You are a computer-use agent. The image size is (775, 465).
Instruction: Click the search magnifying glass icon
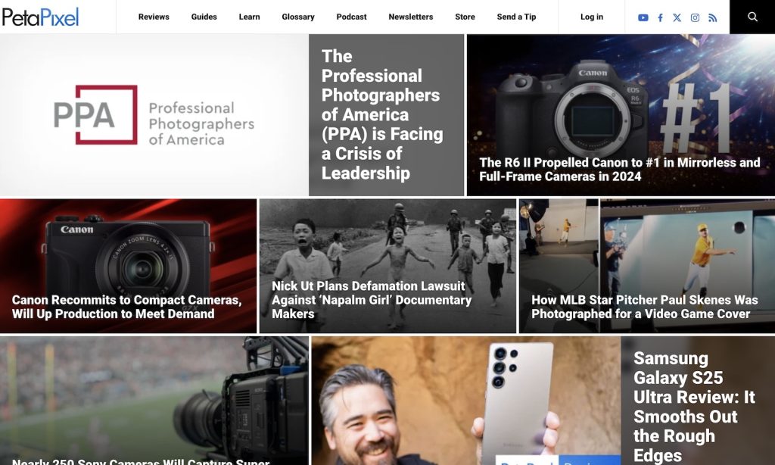(x=752, y=17)
